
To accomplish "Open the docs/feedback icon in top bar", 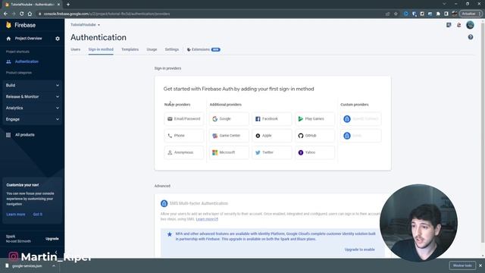I will 449,25.
